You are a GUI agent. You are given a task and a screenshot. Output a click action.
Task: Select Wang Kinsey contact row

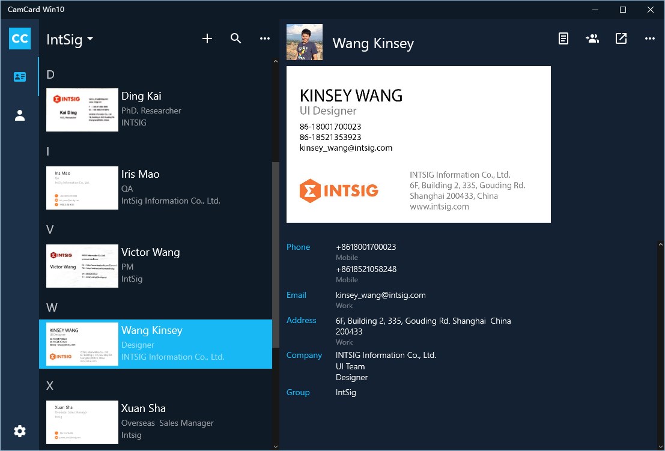(156, 344)
